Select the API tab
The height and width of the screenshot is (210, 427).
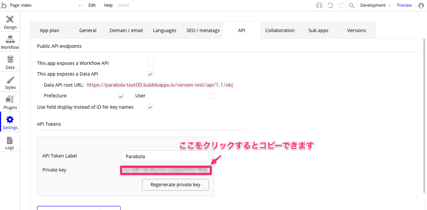click(x=242, y=31)
